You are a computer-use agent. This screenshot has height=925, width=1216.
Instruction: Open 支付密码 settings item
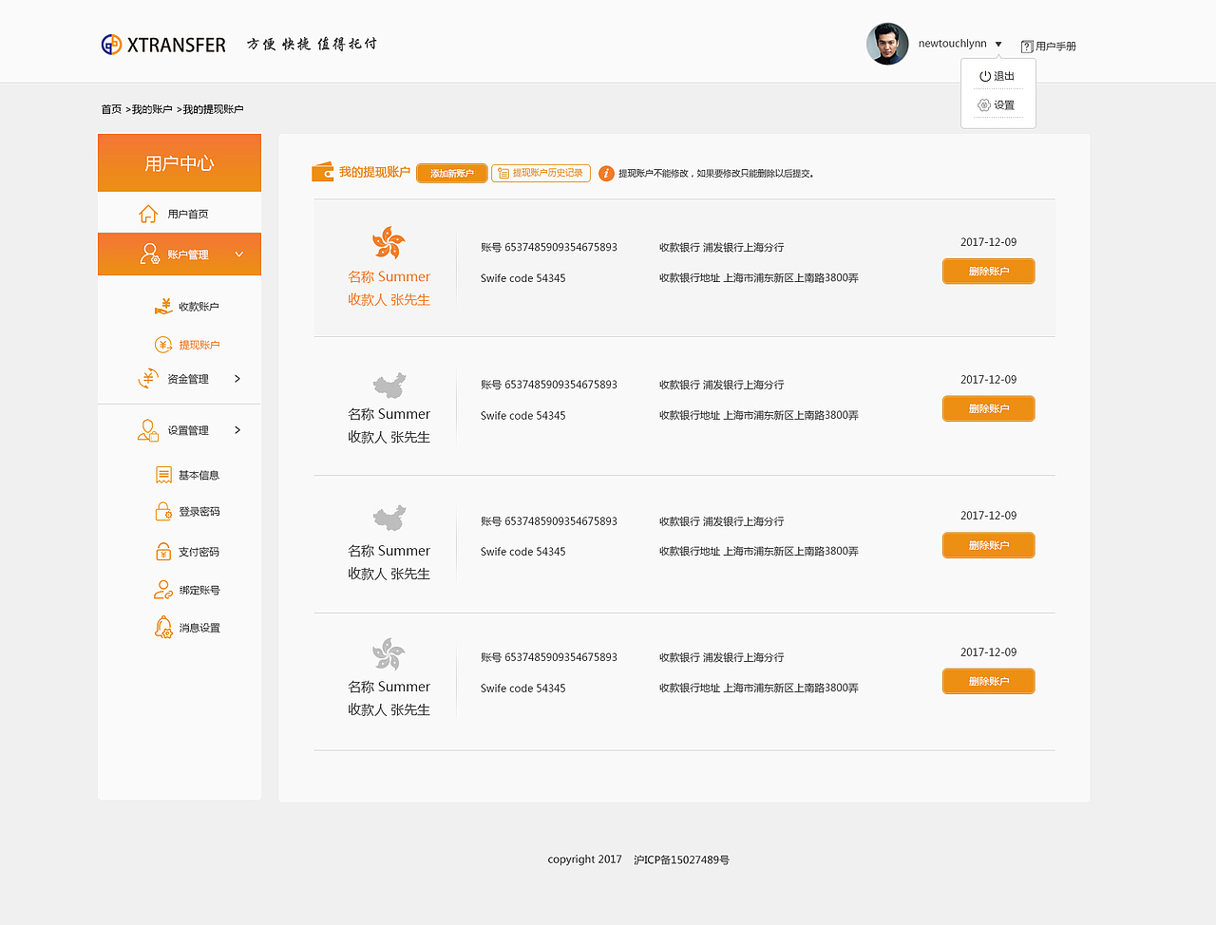tap(199, 553)
